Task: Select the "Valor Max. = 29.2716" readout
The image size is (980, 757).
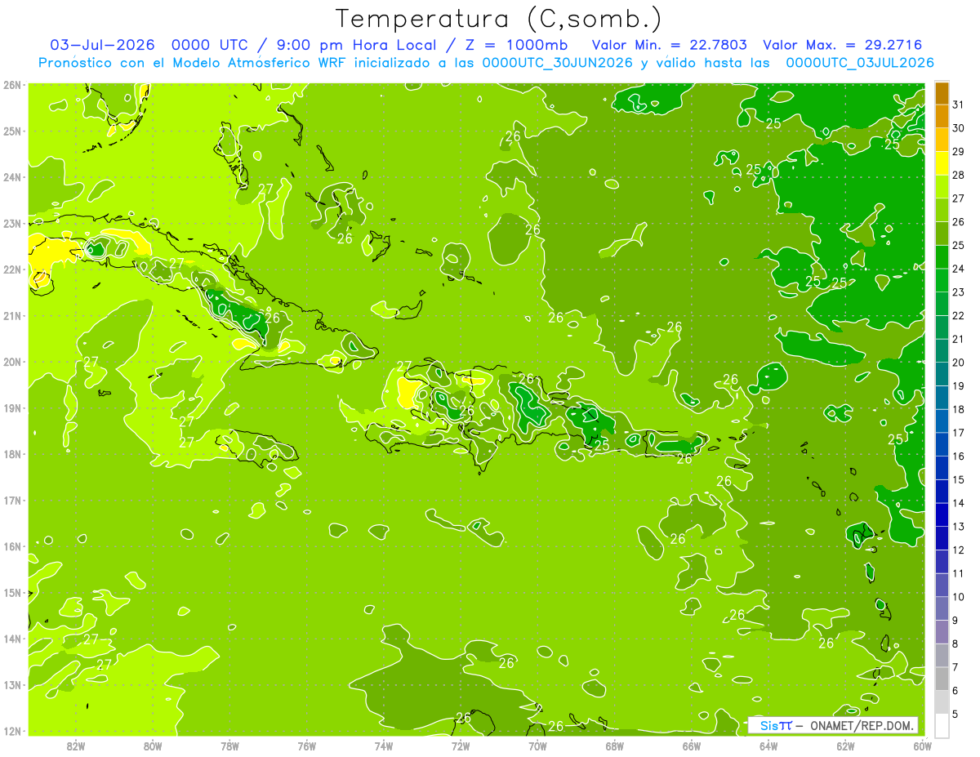Action: (841, 45)
